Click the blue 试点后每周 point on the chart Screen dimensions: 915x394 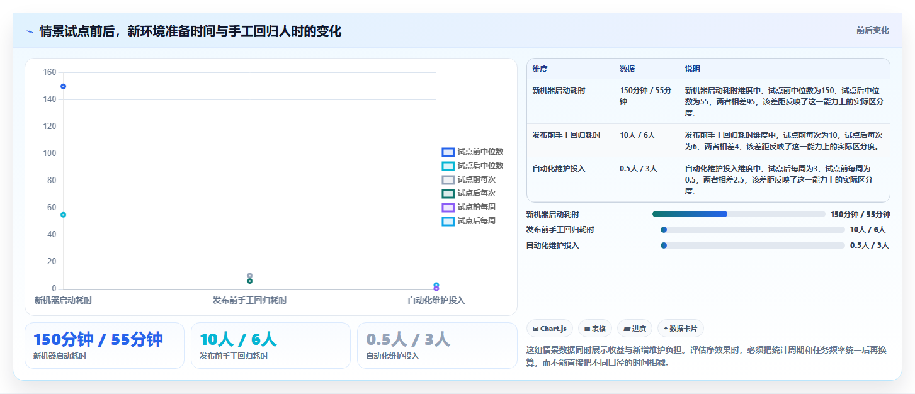[436, 285]
